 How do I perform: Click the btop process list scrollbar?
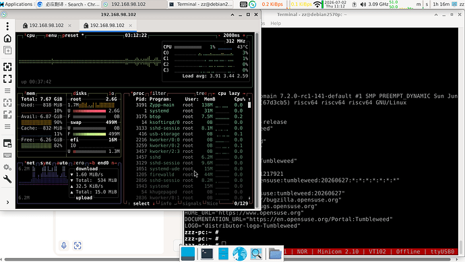tap(249, 105)
